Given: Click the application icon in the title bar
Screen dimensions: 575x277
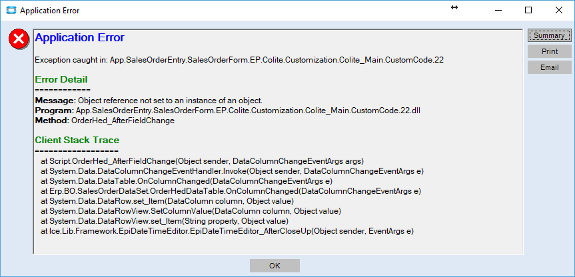Looking at the screenshot, I should coord(11,11).
